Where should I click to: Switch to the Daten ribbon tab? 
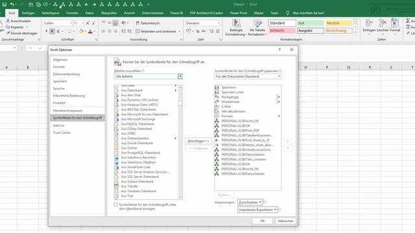89,13
